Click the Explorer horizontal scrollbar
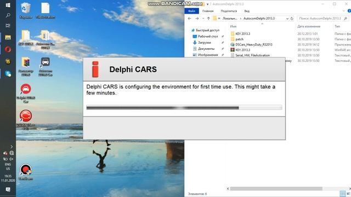 (276, 189)
